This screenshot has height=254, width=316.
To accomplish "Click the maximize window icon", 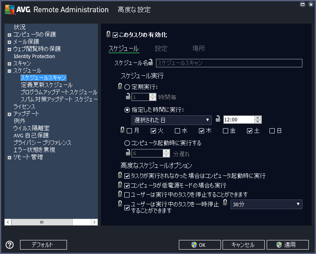I will [302, 4].
